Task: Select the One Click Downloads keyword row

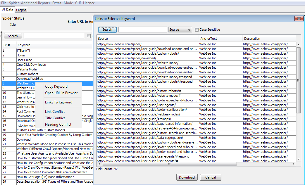Action: pos(47,65)
